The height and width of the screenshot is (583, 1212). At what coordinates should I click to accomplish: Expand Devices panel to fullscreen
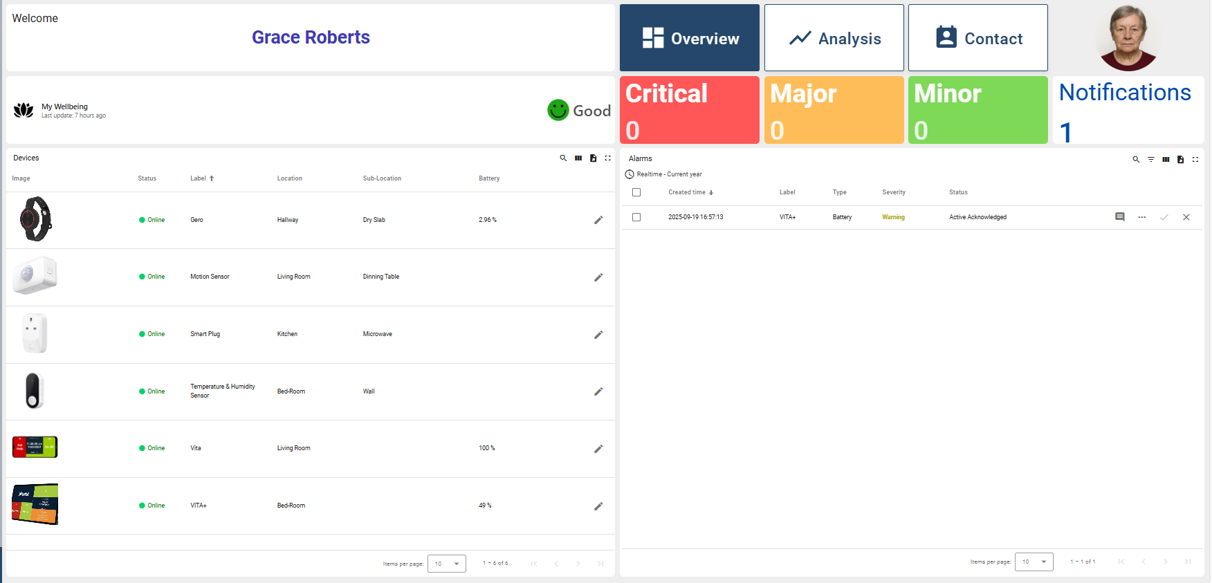pyautogui.click(x=608, y=158)
